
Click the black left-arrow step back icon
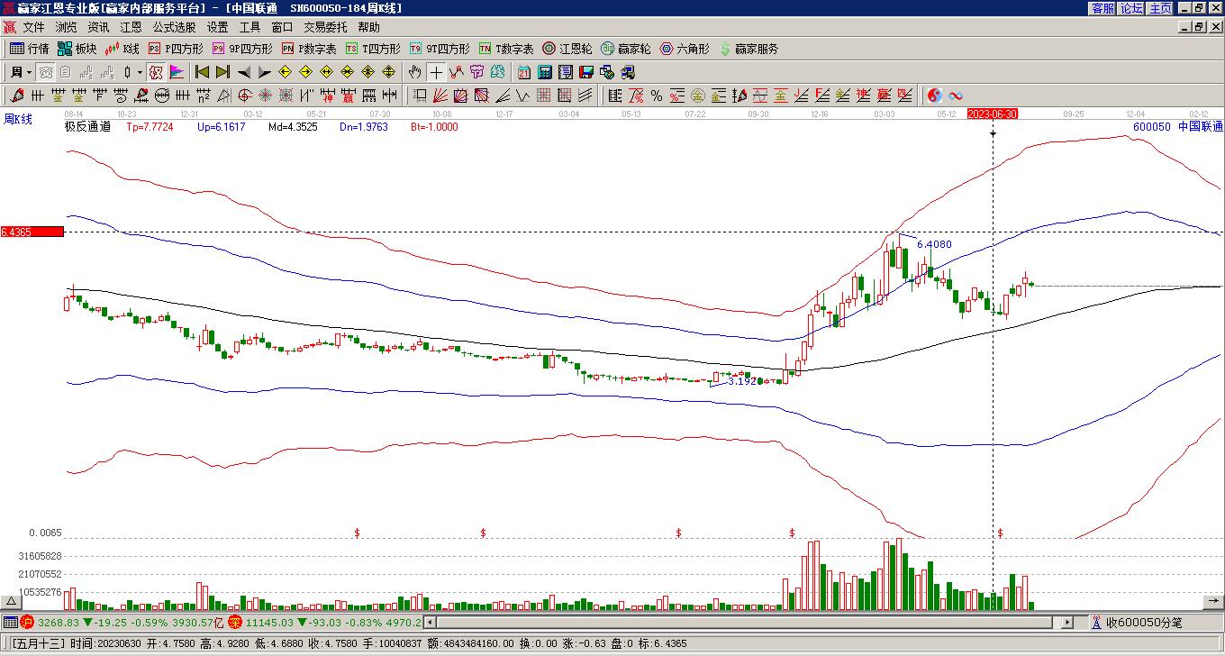(x=244, y=72)
